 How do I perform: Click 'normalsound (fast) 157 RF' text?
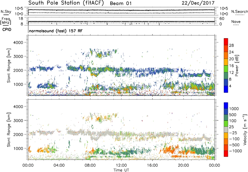[56, 31]
